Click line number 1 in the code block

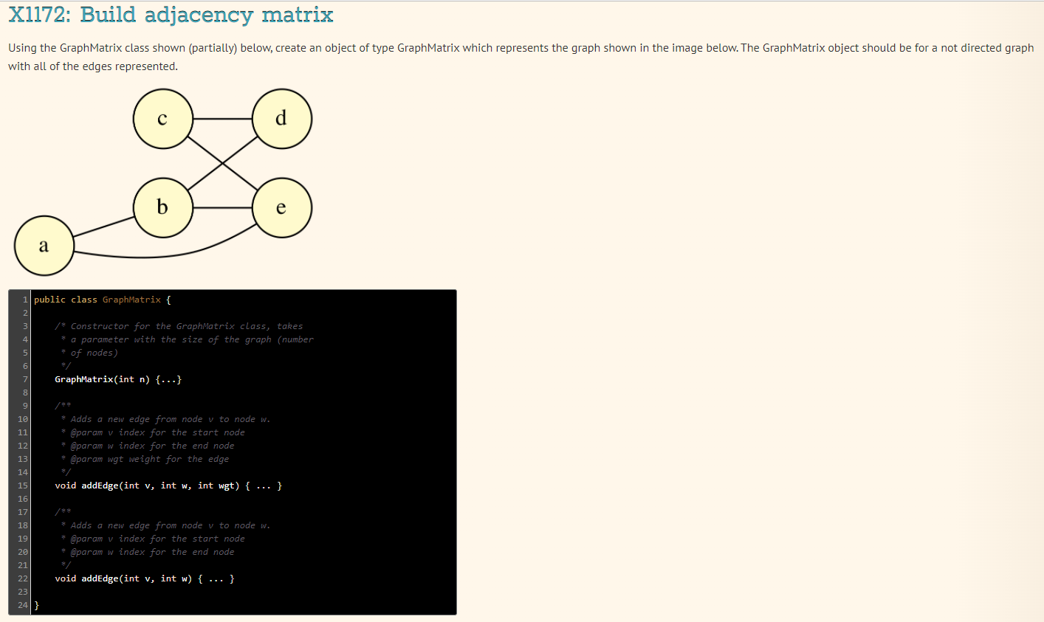pos(24,300)
